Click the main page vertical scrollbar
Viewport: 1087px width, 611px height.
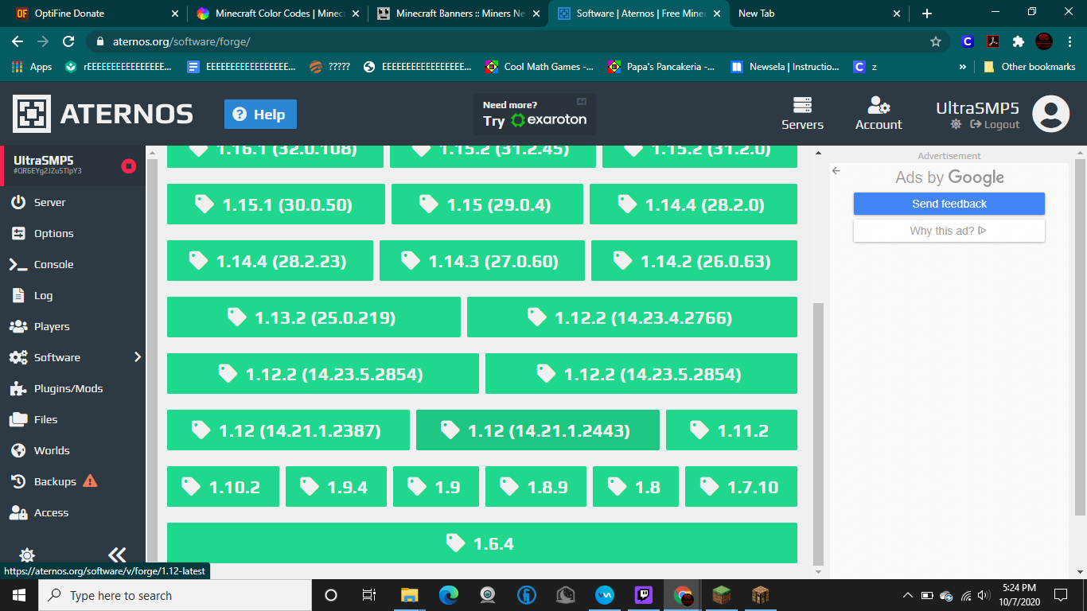pos(818,433)
